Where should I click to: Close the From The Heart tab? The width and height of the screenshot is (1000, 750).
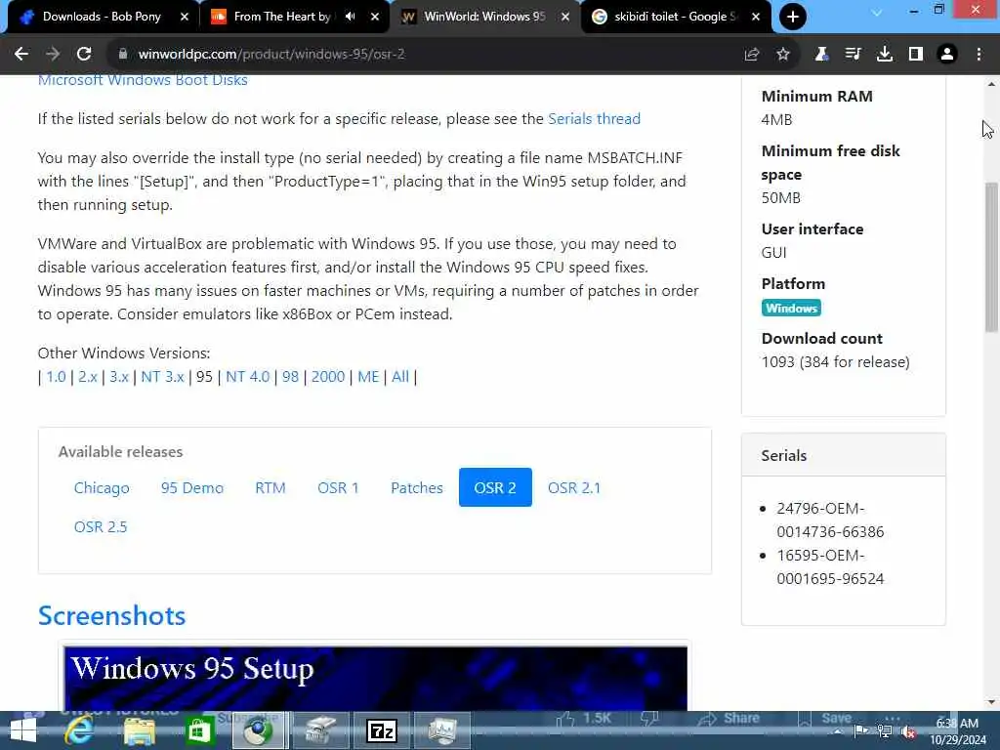(375, 17)
